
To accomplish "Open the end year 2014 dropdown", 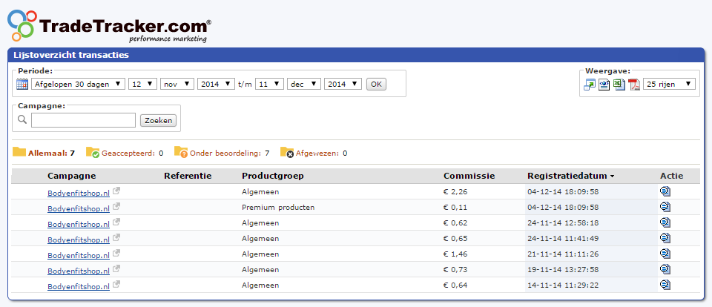I will 343,84.
